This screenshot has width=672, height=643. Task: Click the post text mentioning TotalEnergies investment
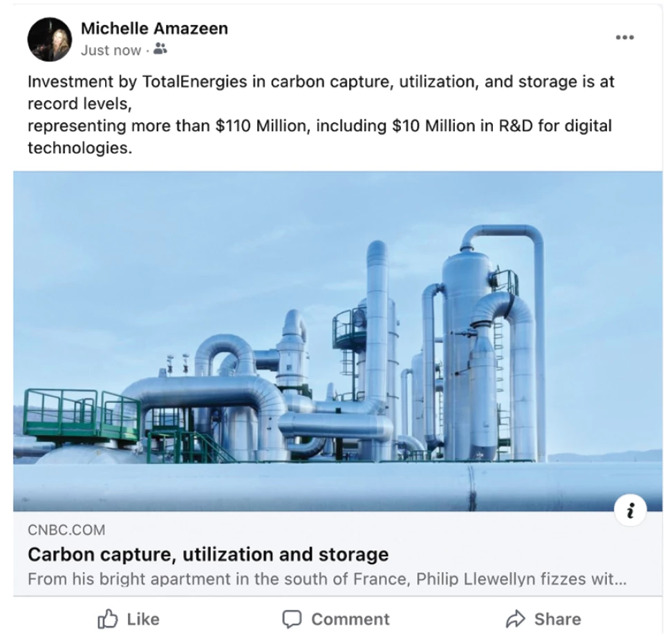click(321, 82)
